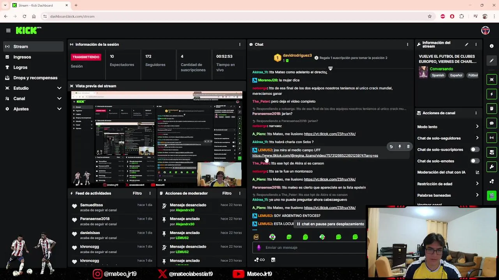This screenshot has height=280, width=499.
Task: Click the wrench icon in the right toolbar
Action: click(492, 167)
